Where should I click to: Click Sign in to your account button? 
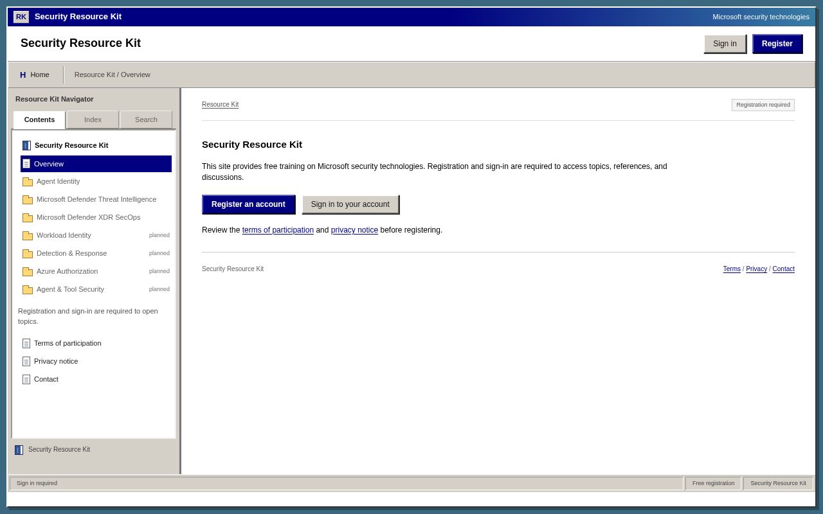point(350,204)
